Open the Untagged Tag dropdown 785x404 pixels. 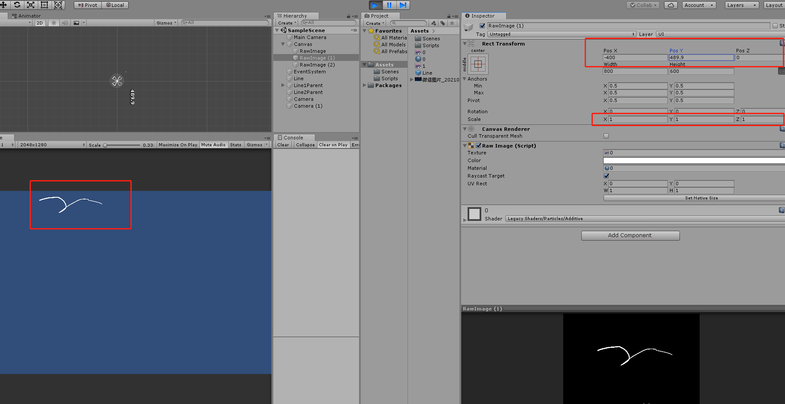pos(562,34)
